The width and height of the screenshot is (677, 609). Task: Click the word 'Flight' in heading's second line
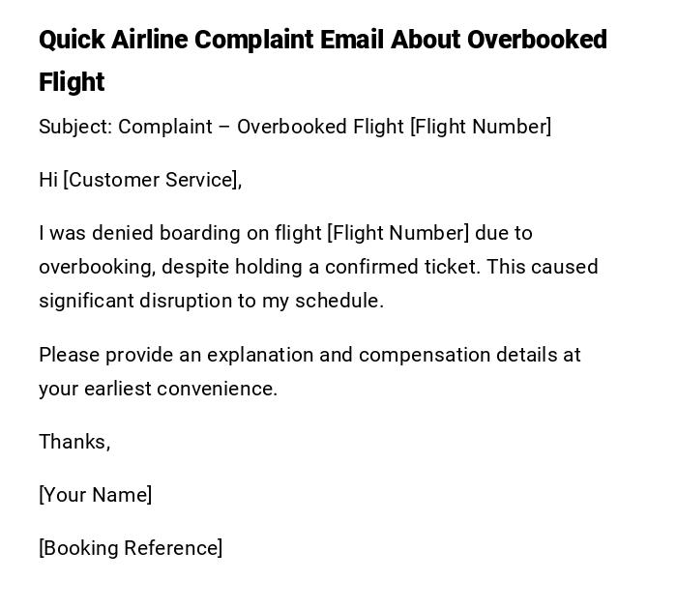[x=72, y=82]
